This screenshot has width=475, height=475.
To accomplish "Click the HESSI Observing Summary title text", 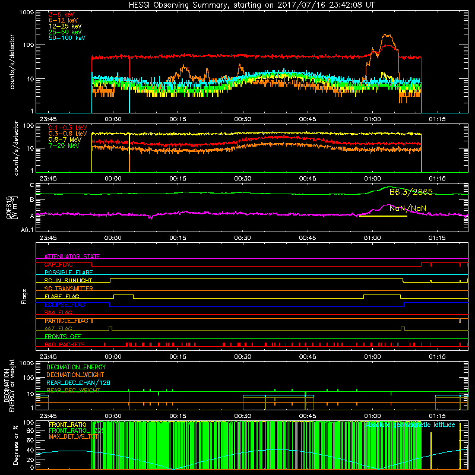I will (x=251, y=5).
